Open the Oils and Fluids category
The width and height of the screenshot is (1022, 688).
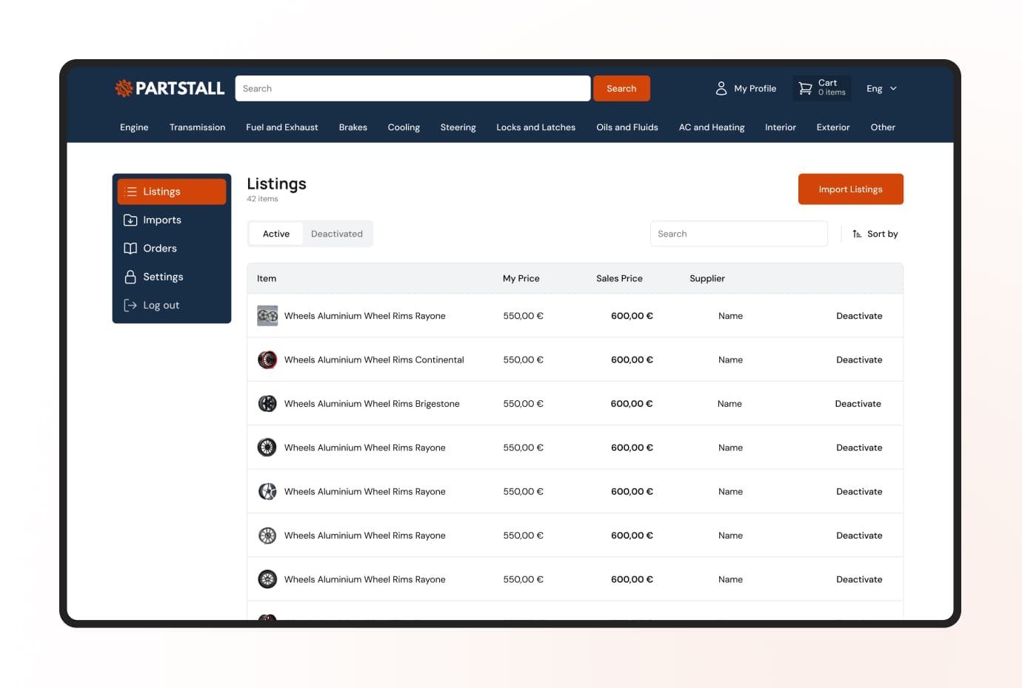coord(627,127)
